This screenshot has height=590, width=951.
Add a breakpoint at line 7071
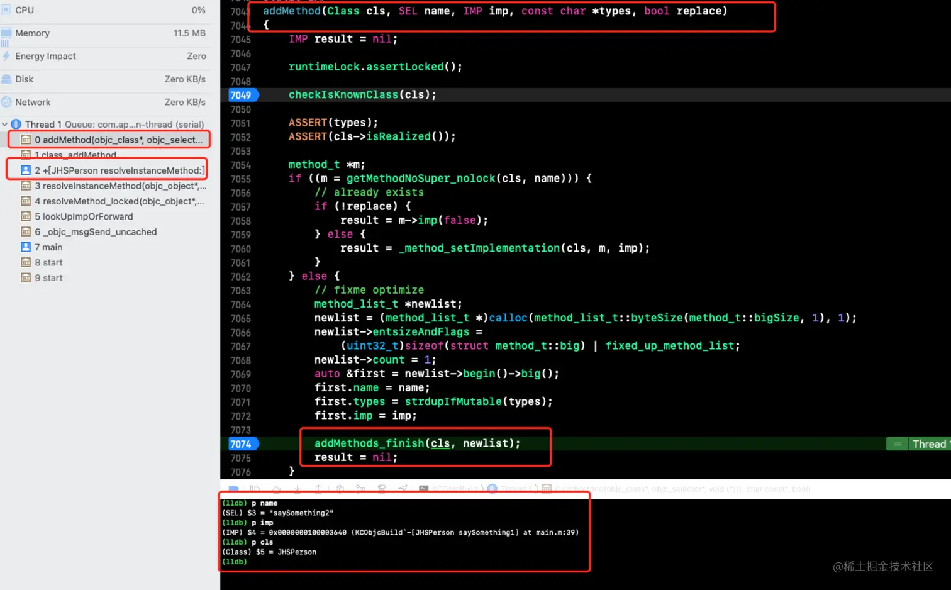(241, 403)
